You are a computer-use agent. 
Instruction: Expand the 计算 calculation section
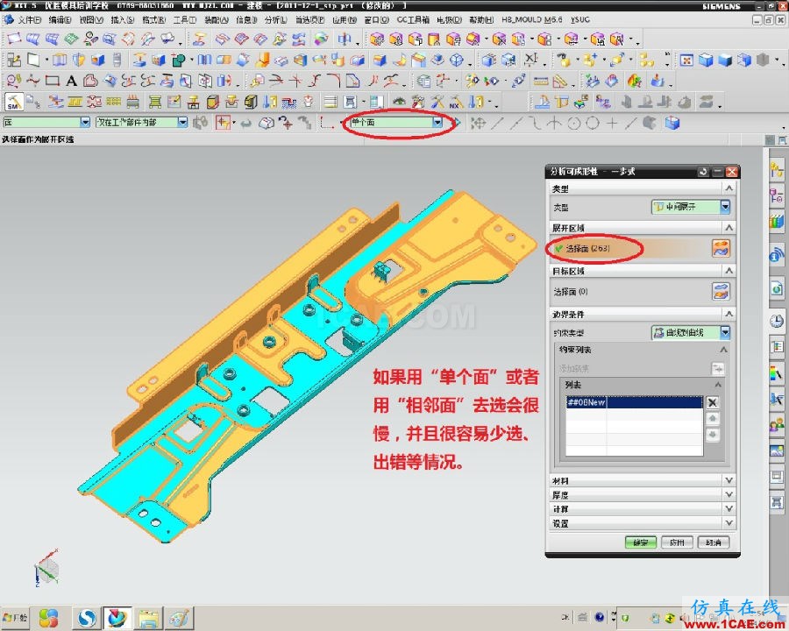tap(729, 508)
